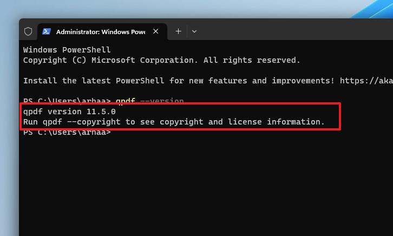Select the Administrator: Windows PowerShell tab
Screen dimensions: 393x236
(102, 31)
